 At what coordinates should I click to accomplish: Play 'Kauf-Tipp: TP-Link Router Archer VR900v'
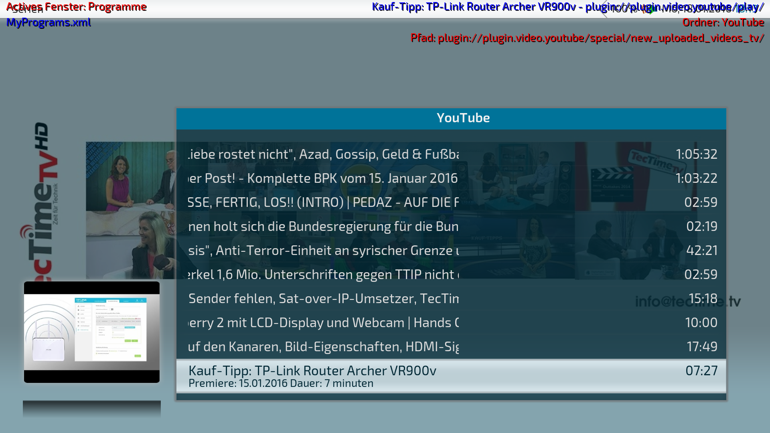(x=451, y=376)
